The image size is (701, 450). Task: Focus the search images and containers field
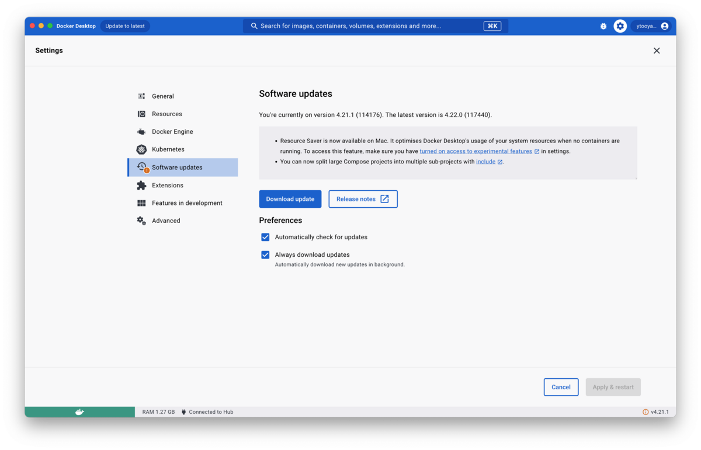click(x=376, y=26)
